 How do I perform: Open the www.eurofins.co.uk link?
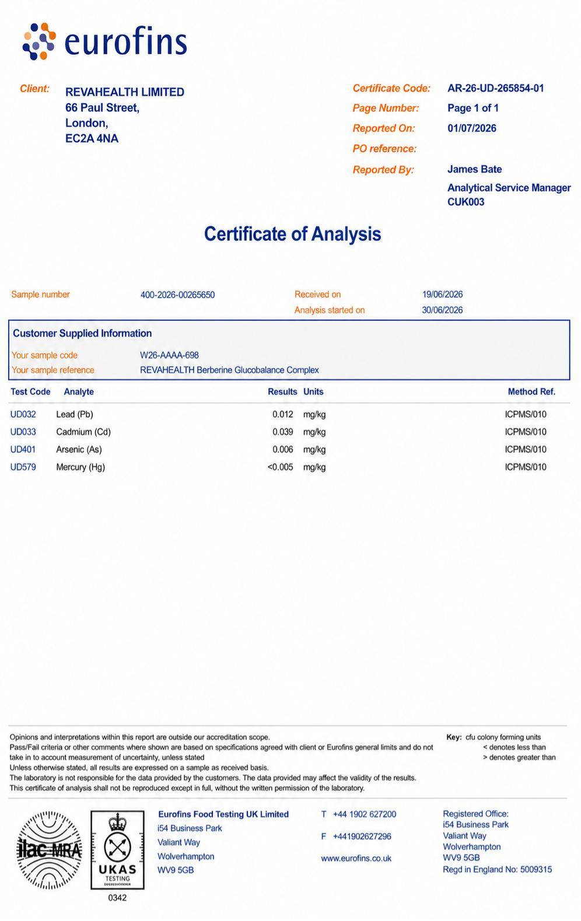tap(356, 858)
